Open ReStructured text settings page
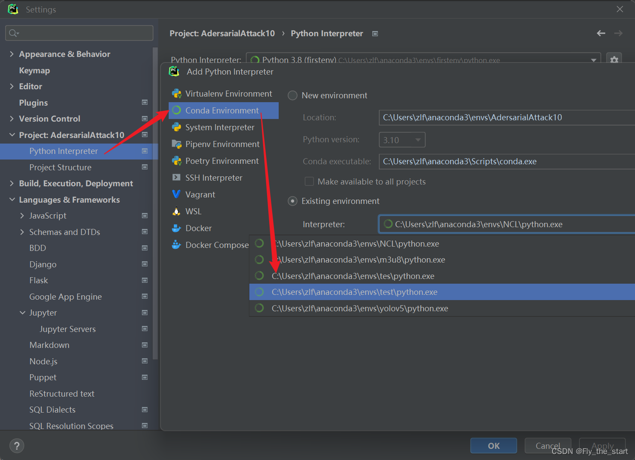Viewport: 635px width, 460px height. click(x=62, y=394)
